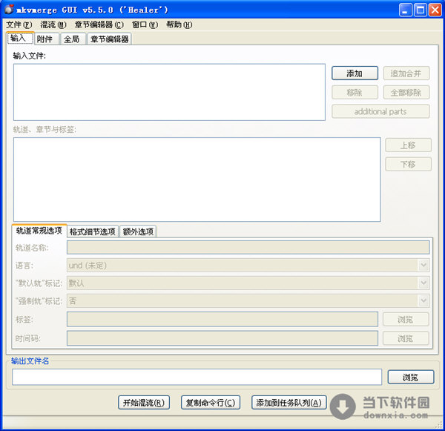Image resolution: width=445 pixels, height=431 pixels.
Task: Click the 浏览 button beside 标签 field
Action: click(x=406, y=320)
